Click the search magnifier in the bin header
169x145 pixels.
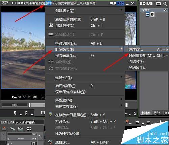(x=165, y=4)
